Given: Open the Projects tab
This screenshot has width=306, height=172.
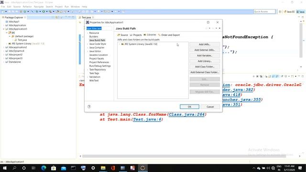Looking at the screenshot, I should [x=136, y=35].
